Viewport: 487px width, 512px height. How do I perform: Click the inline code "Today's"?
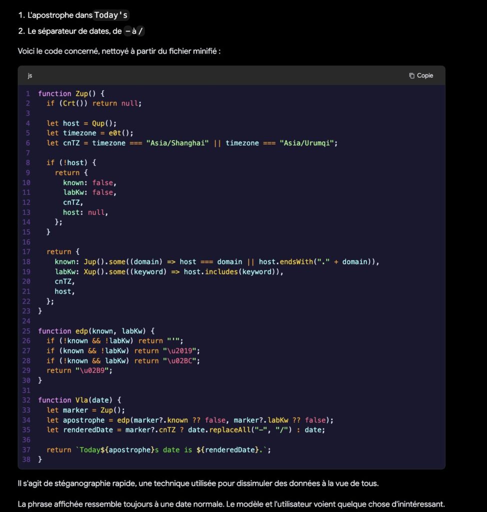[111, 15]
